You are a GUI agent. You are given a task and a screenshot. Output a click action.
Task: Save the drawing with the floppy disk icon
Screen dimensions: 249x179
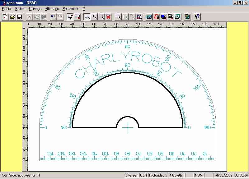pyautogui.click(x=20, y=17)
